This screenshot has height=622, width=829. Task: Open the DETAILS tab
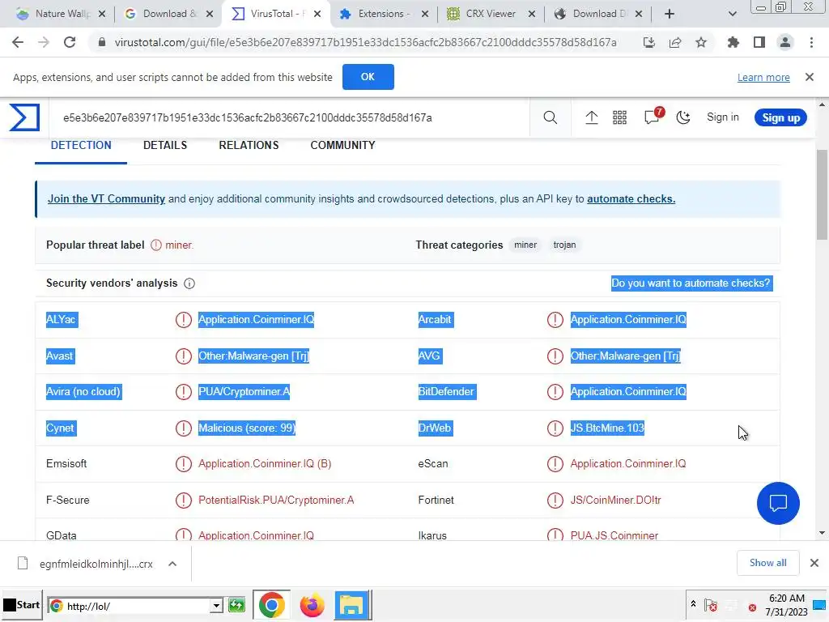[x=165, y=145]
